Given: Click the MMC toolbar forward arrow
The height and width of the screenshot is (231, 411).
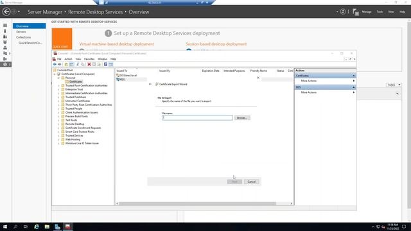Looking at the screenshot, I should pyautogui.click(x=60, y=64).
